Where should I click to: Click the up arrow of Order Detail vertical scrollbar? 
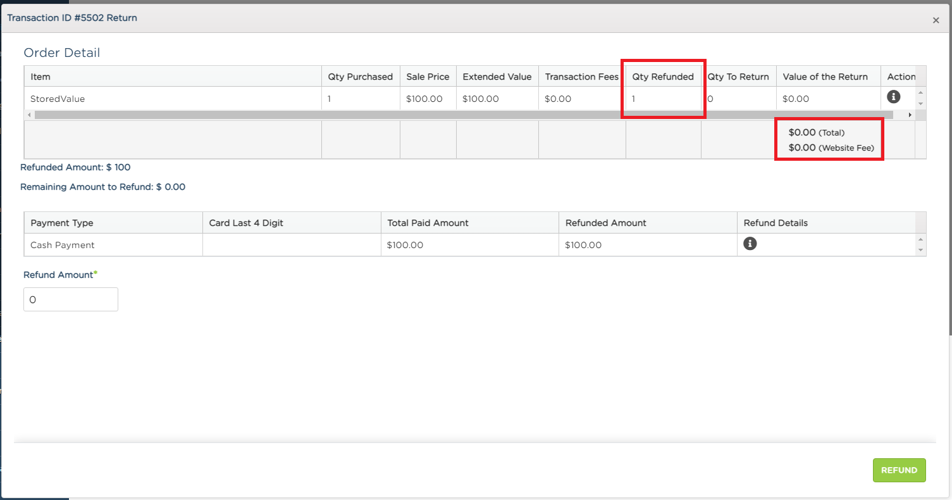(x=920, y=93)
